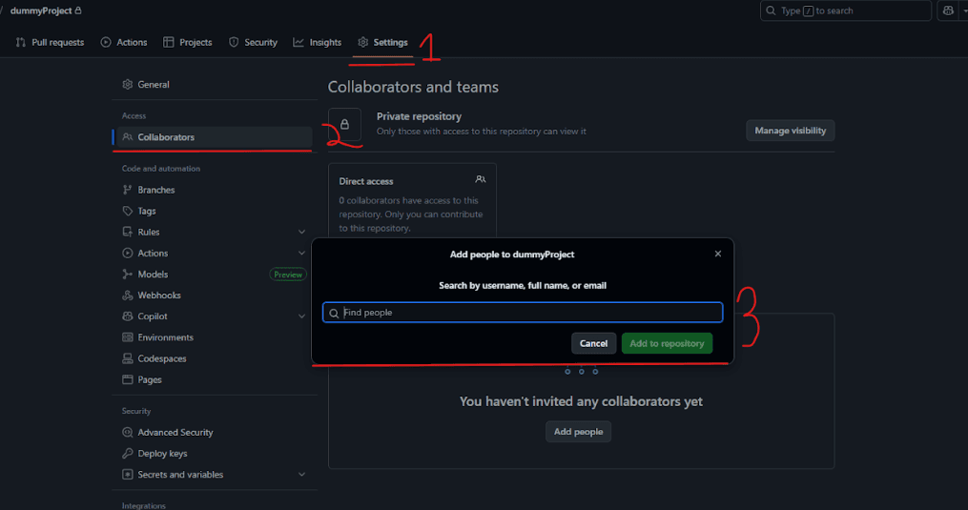The image size is (968, 510).
Task: Go to the Security tab
Action: tap(253, 42)
